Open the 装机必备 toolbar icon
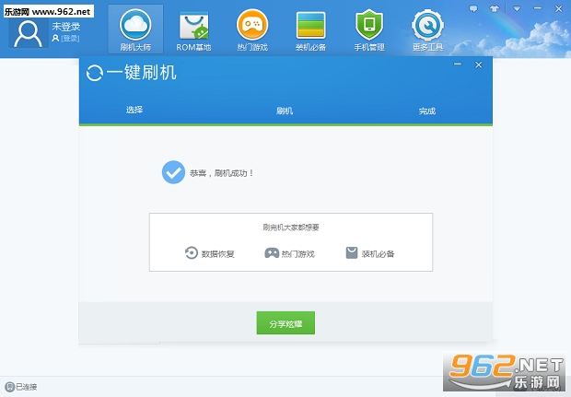This screenshot has width=571, height=397. coord(309,24)
